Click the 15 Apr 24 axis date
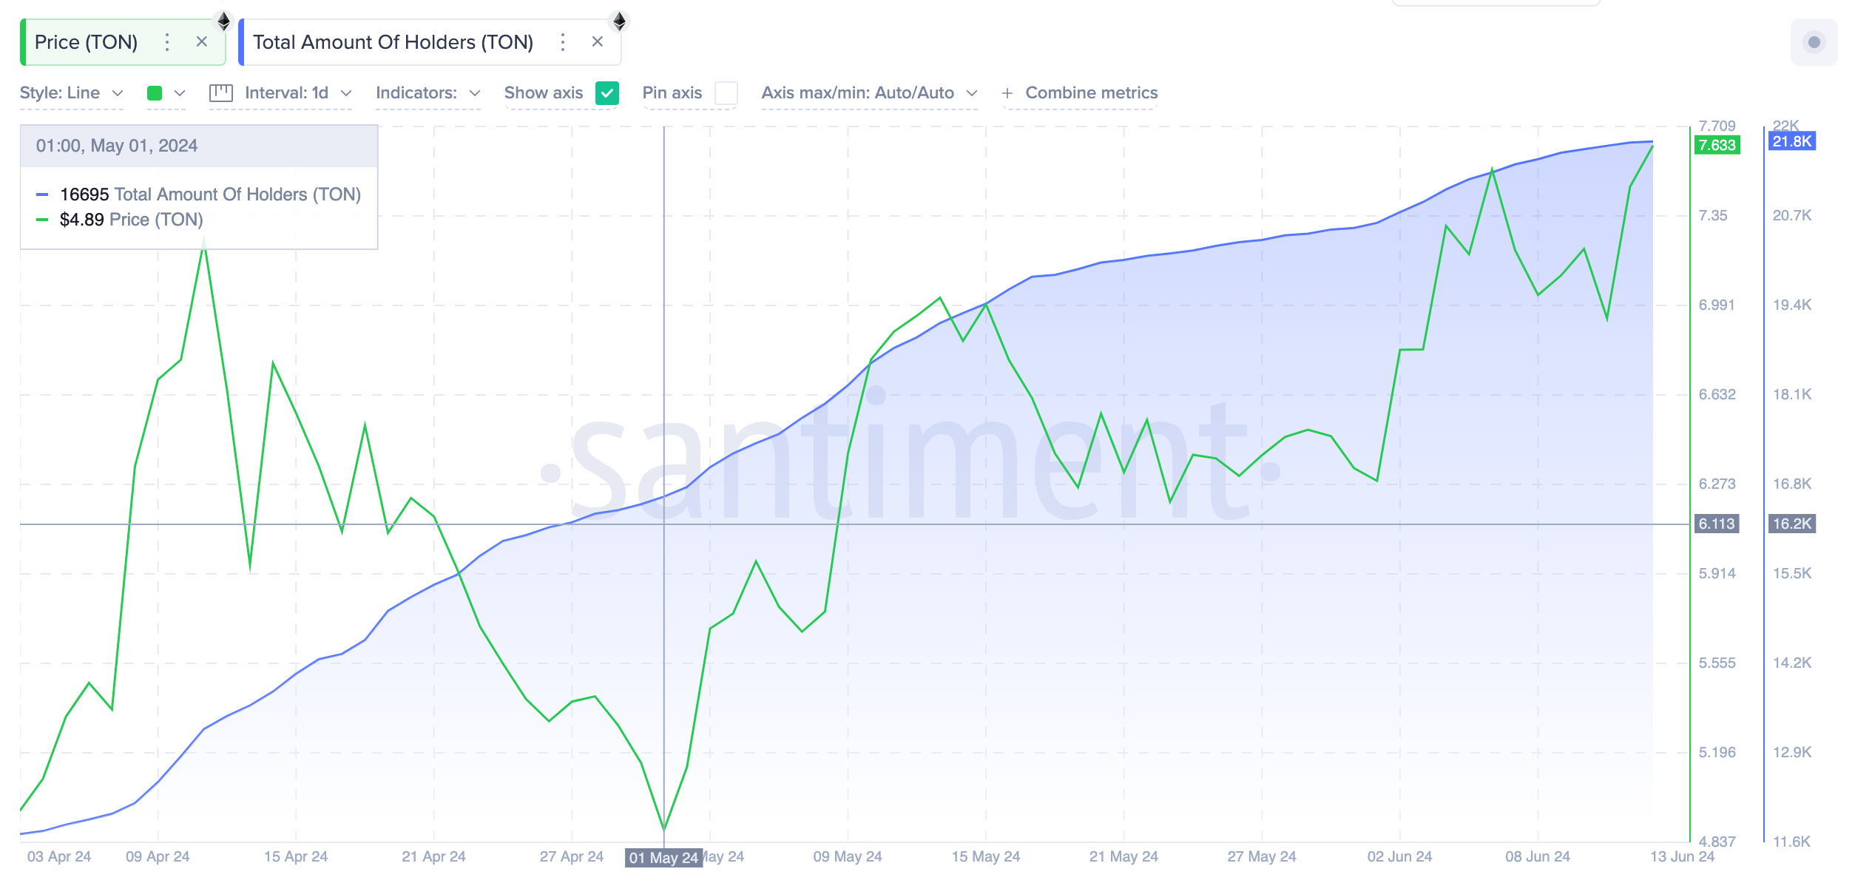Screen dimensions: 1855x883 [296, 856]
